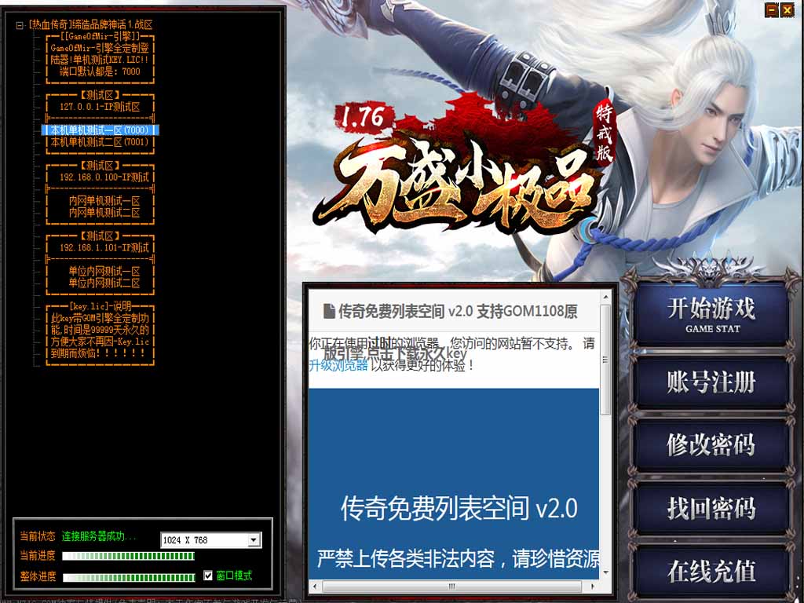Select the 到期而烦恼!!!!! row
The image size is (804, 603).
(x=100, y=353)
